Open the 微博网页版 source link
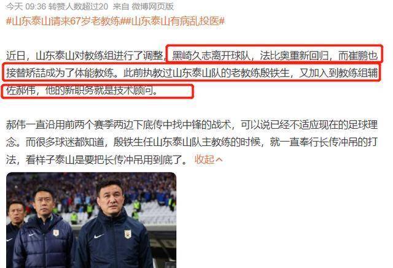 (x=153, y=6)
